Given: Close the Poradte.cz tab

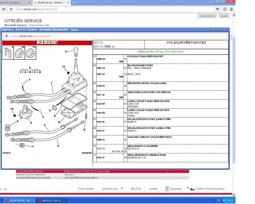Looking at the screenshot, I should [x=29, y=2].
